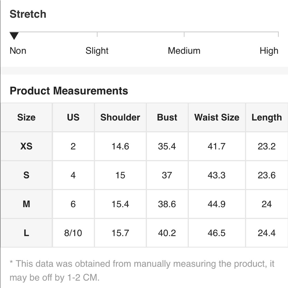Click the black stretch indicator triangle

click(x=14, y=36)
